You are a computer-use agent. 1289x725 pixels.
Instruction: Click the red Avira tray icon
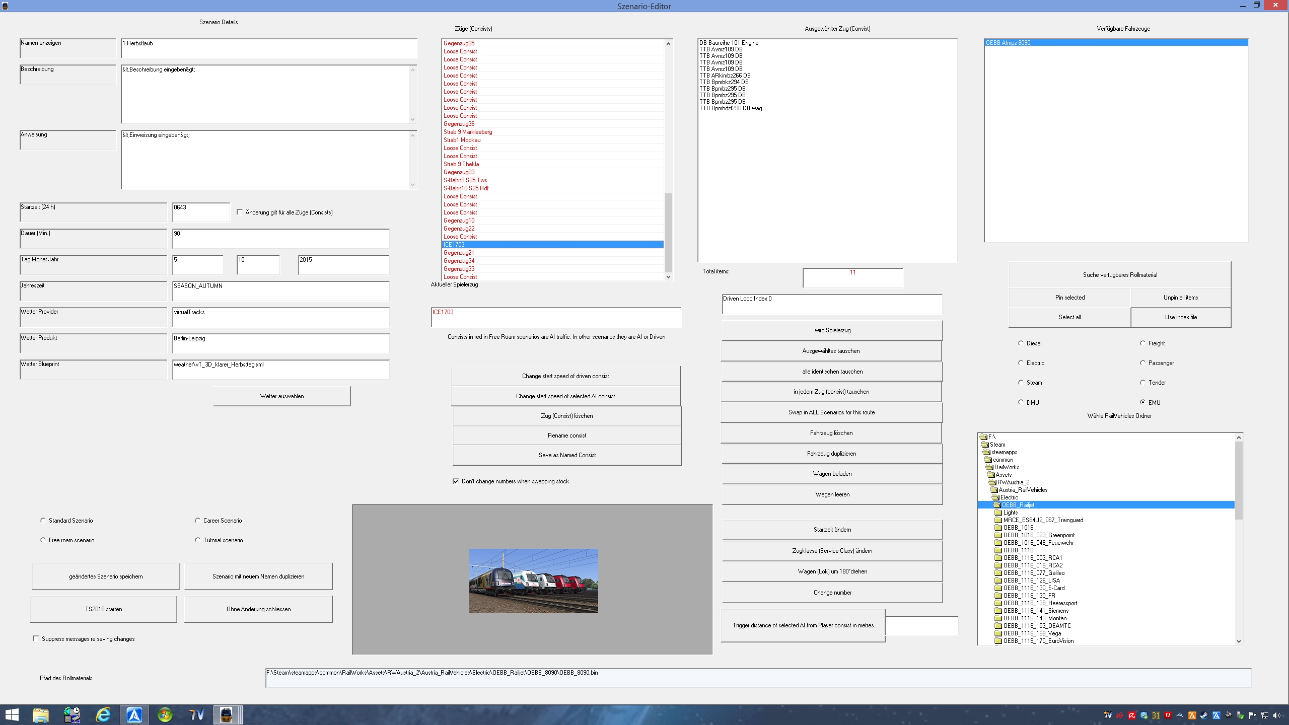click(x=1131, y=715)
